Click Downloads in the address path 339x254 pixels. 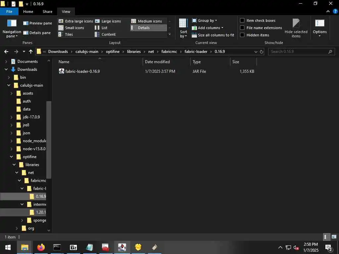coord(58,52)
